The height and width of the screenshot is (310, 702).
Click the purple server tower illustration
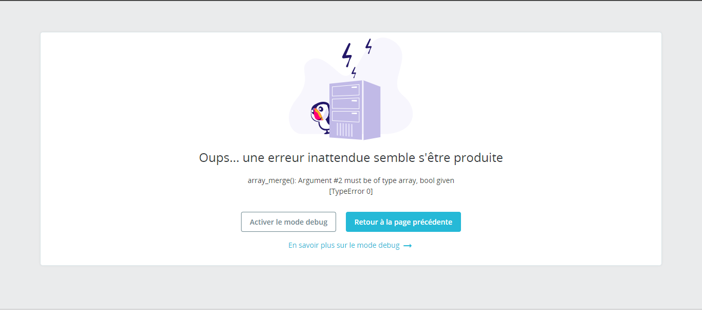[355, 110]
